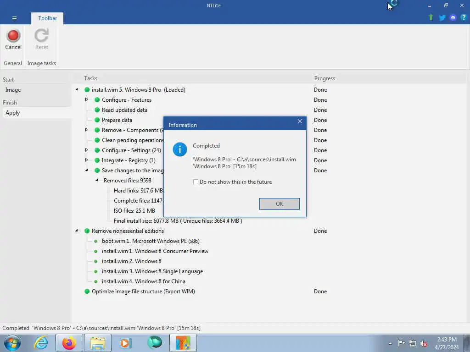Click green status dot beside install.wim 5
Viewport: 470px width, 352px height.
[87, 89]
